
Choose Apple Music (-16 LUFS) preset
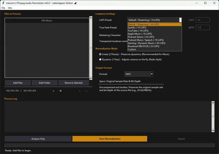155,34
